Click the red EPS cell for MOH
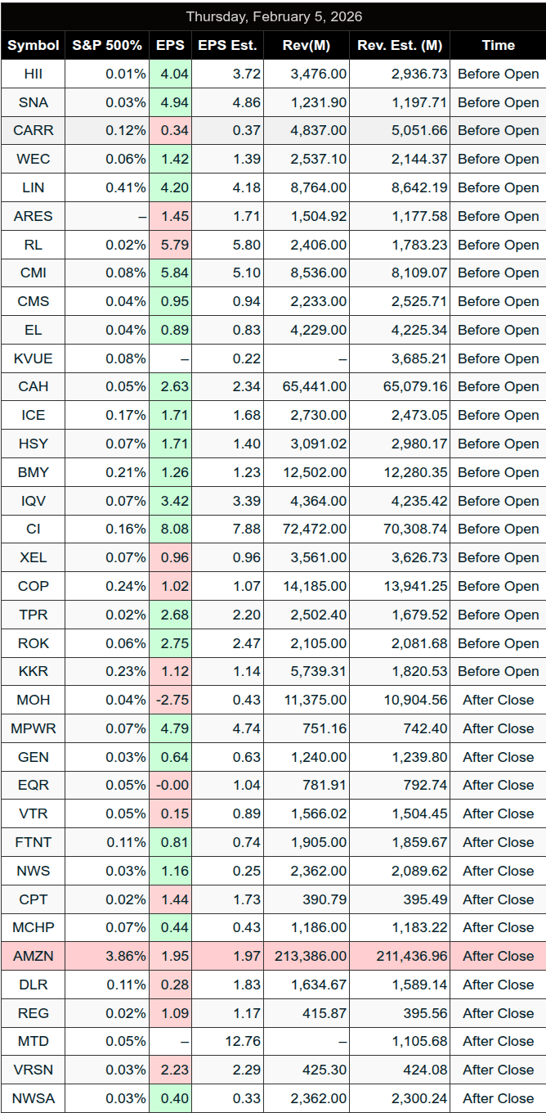 tap(171, 700)
